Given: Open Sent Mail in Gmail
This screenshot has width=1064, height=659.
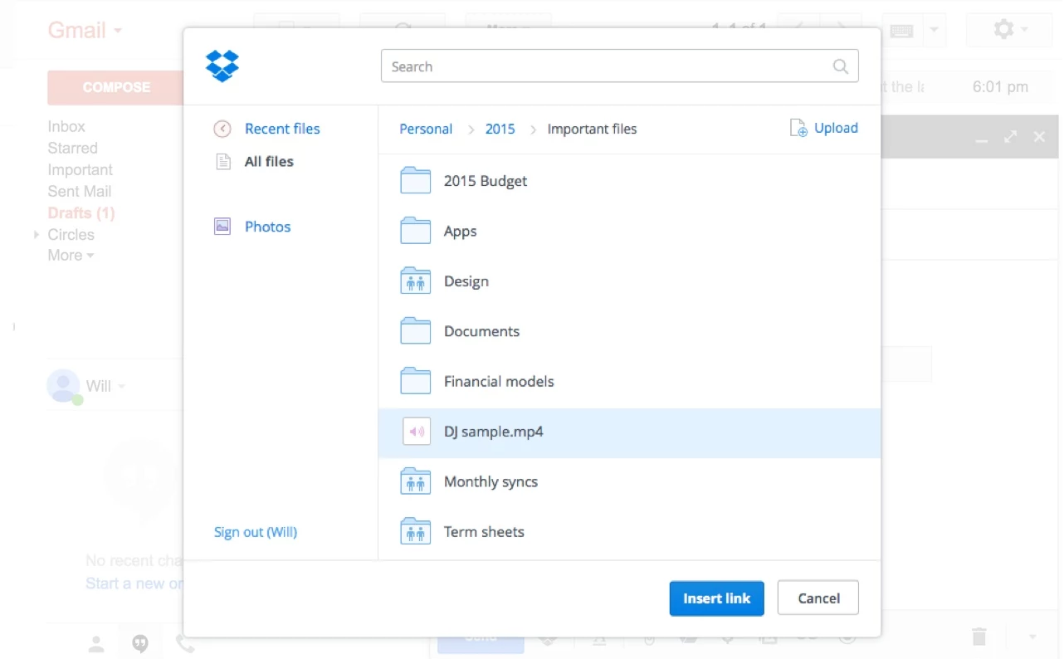Looking at the screenshot, I should tap(79, 191).
